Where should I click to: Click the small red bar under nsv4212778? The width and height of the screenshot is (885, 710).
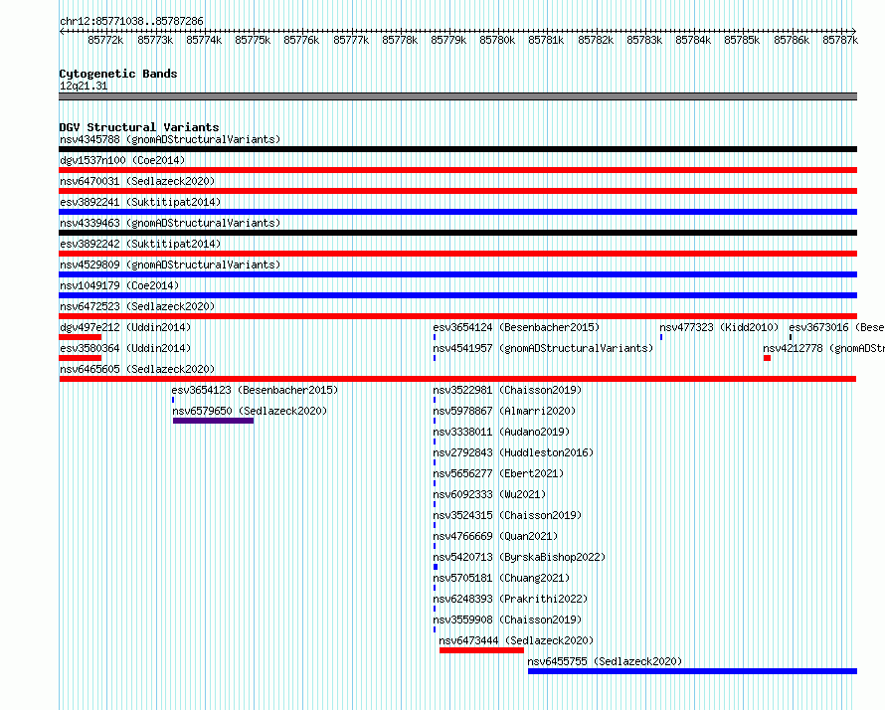(x=767, y=358)
